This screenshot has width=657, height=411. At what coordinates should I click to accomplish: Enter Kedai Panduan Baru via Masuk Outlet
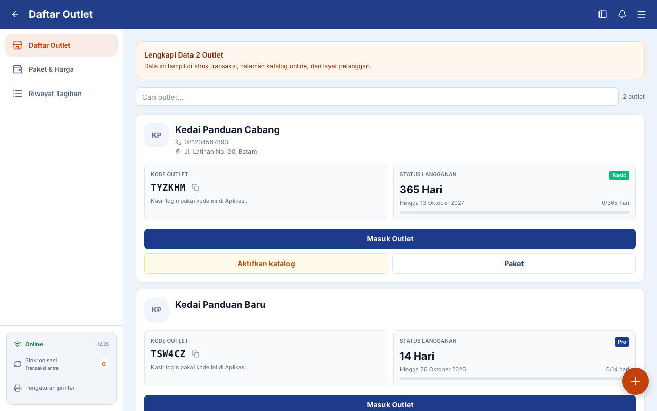390,403
